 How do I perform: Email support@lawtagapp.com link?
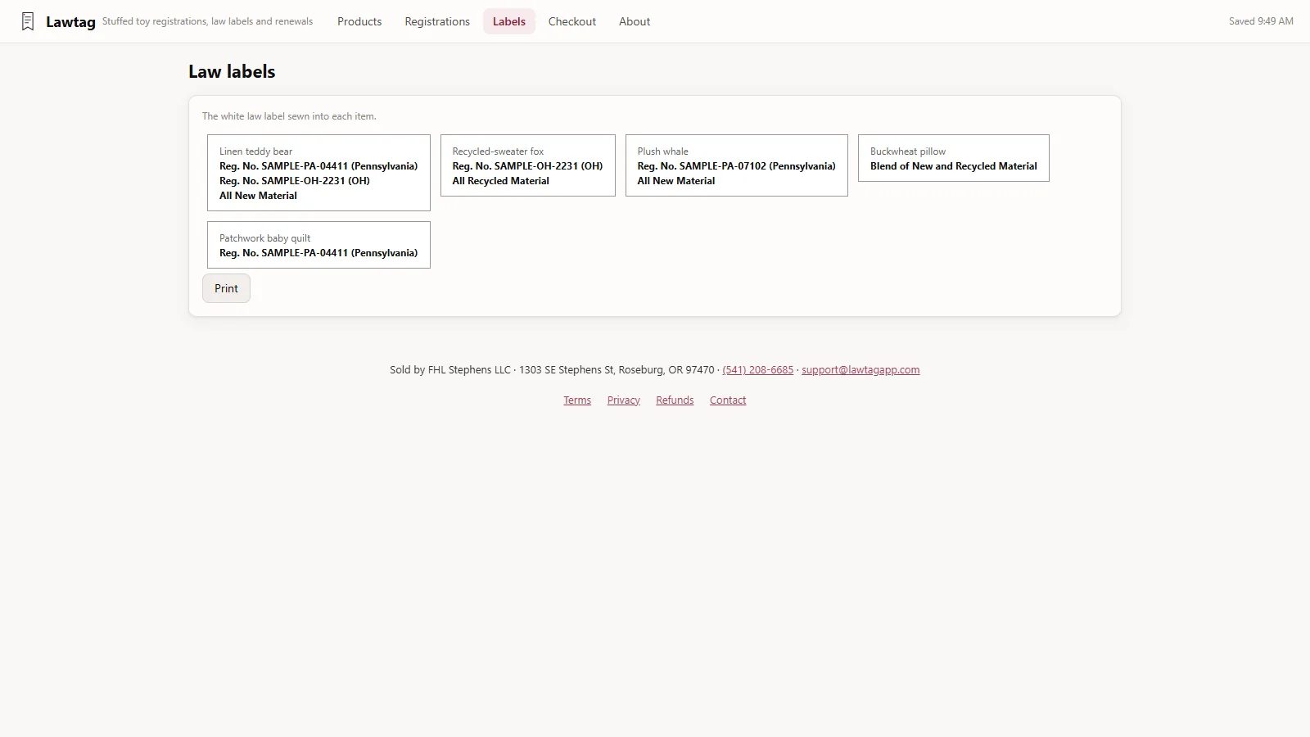[861, 370]
